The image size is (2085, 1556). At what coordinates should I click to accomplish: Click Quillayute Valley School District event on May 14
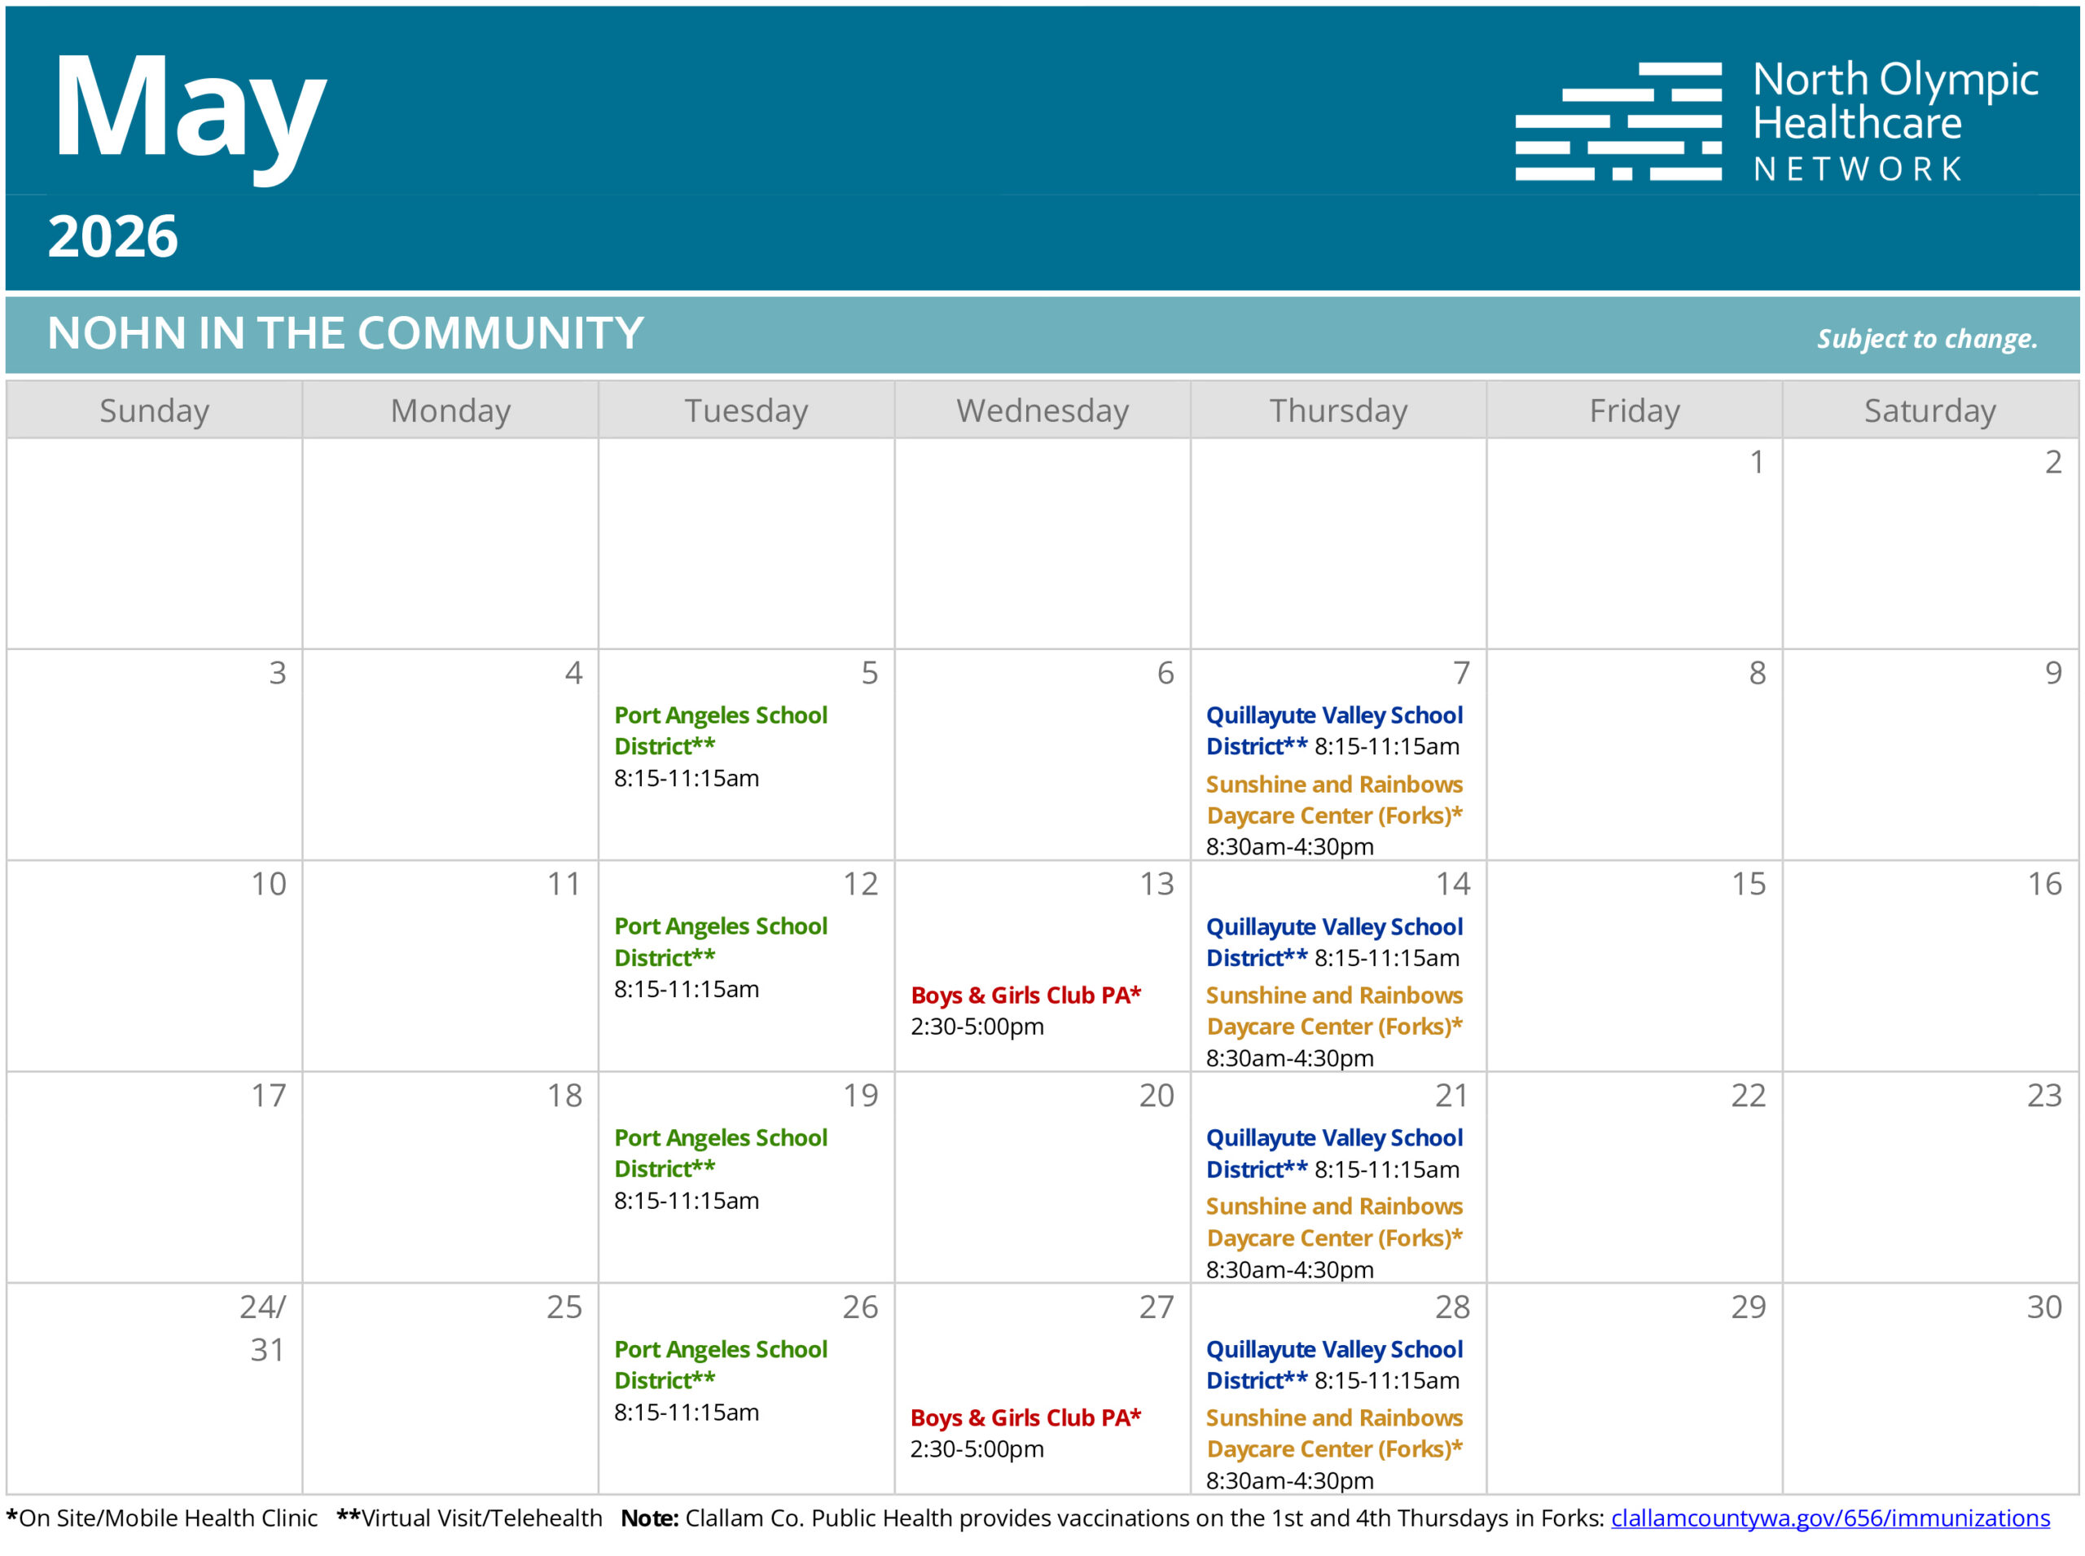1334,942
